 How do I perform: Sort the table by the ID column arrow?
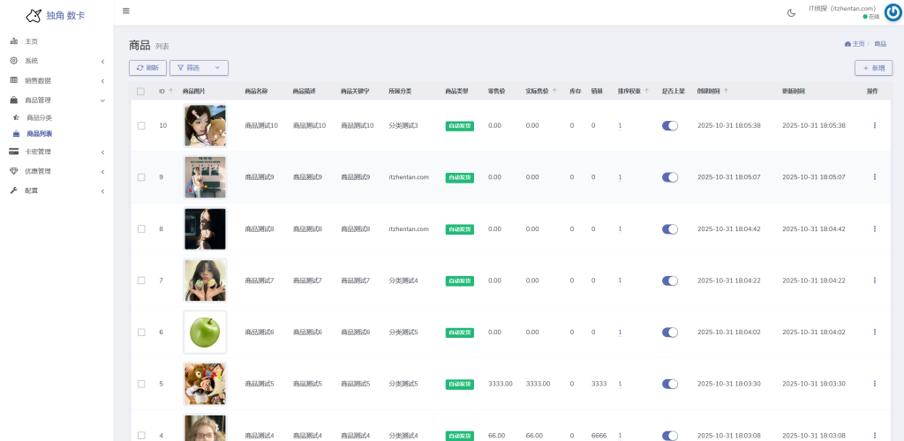(171, 91)
